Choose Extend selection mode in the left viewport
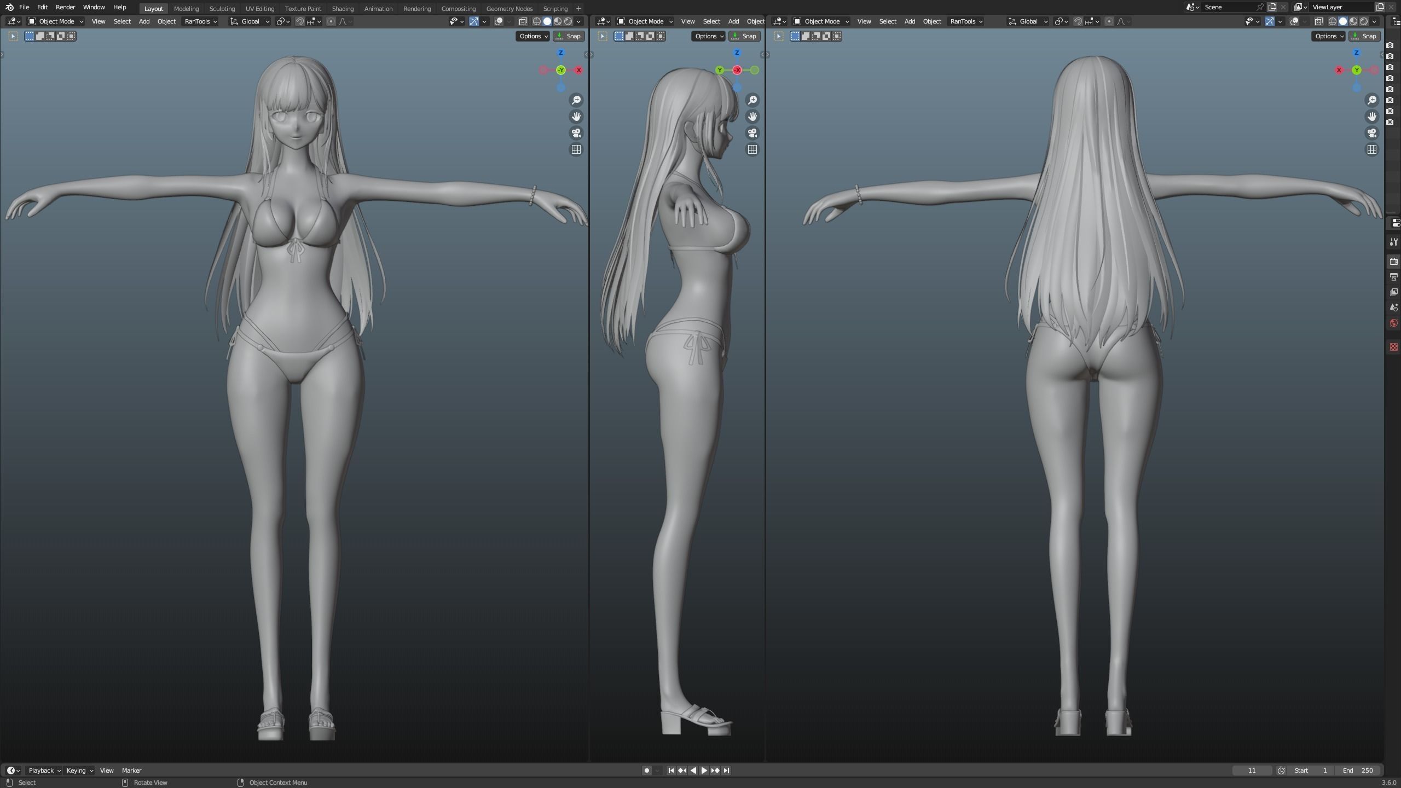Image resolution: width=1401 pixels, height=788 pixels. [x=40, y=36]
